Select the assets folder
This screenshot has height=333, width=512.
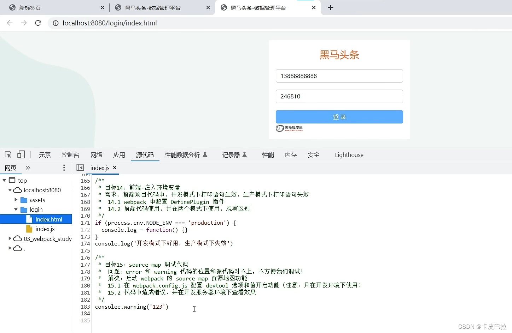[x=37, y=200]
